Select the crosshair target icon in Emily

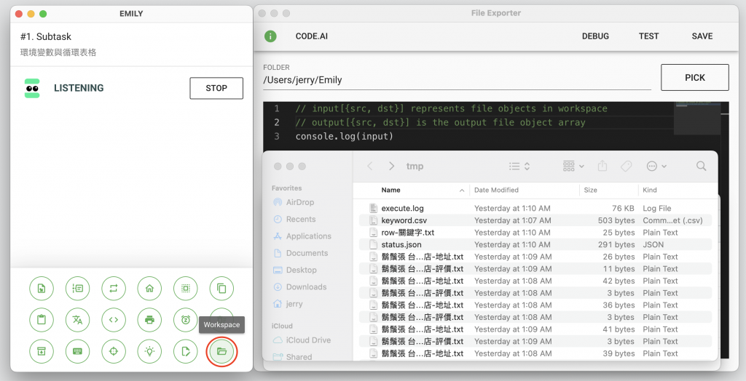(x=114, y=351)
